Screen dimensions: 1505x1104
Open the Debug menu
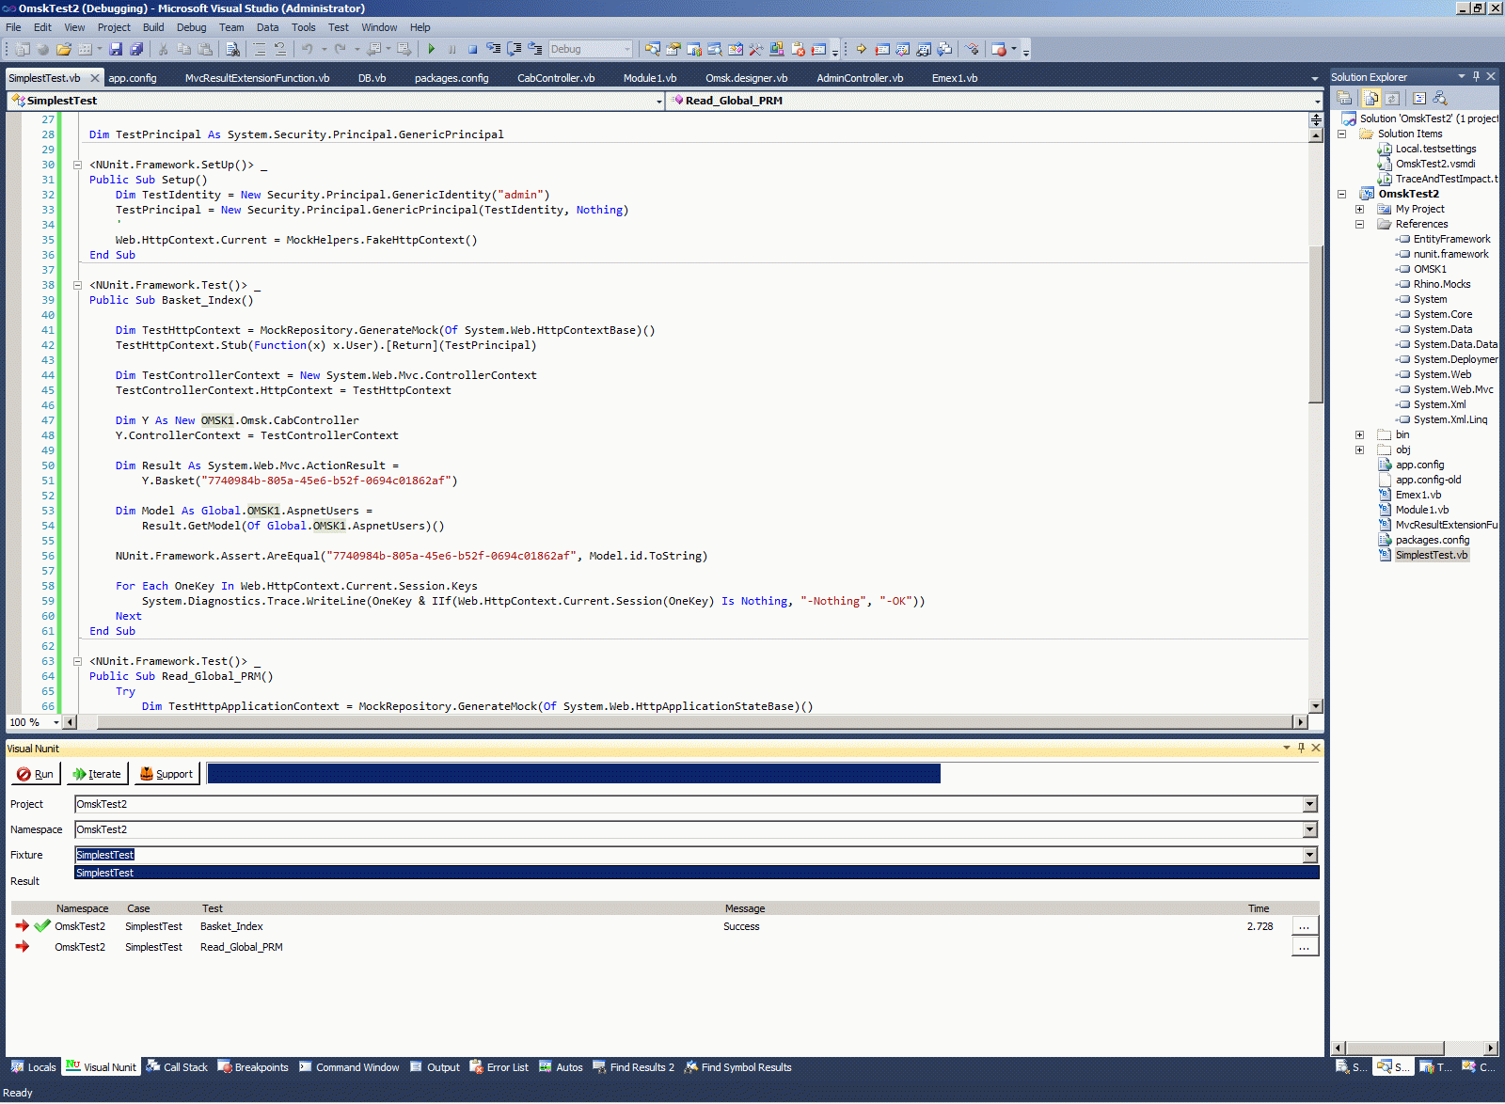(191, 27)
